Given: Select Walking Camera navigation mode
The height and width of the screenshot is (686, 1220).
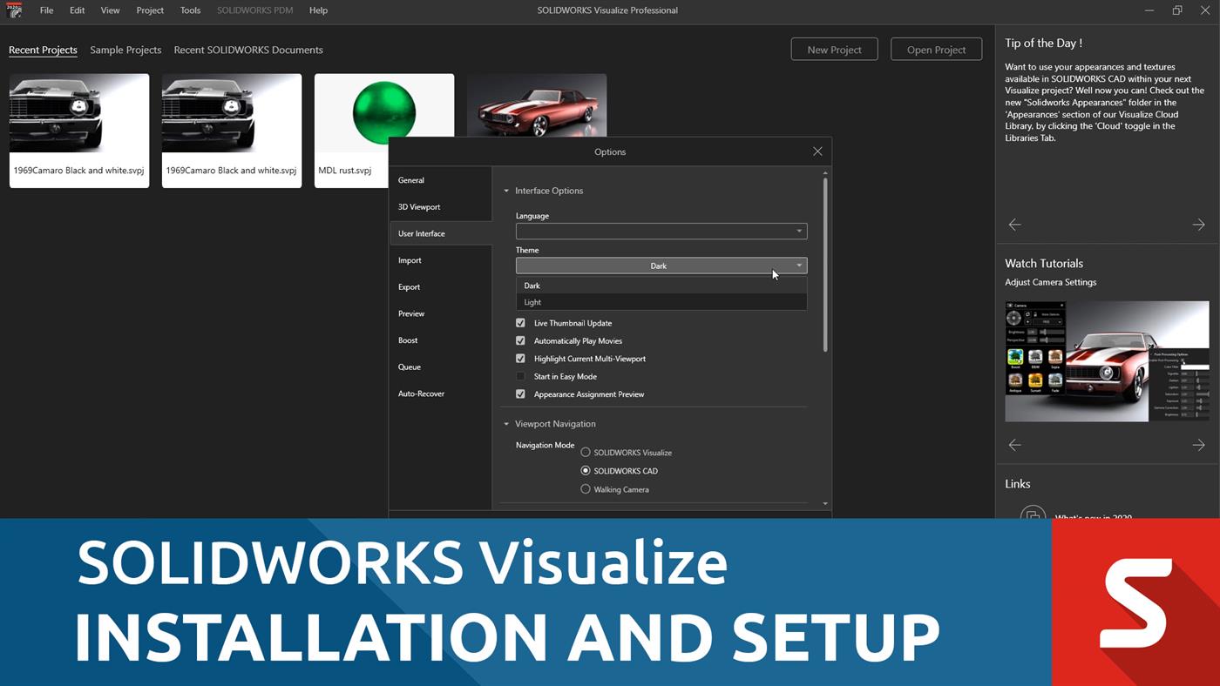Looking at the screenshot, I should [585, 488].
